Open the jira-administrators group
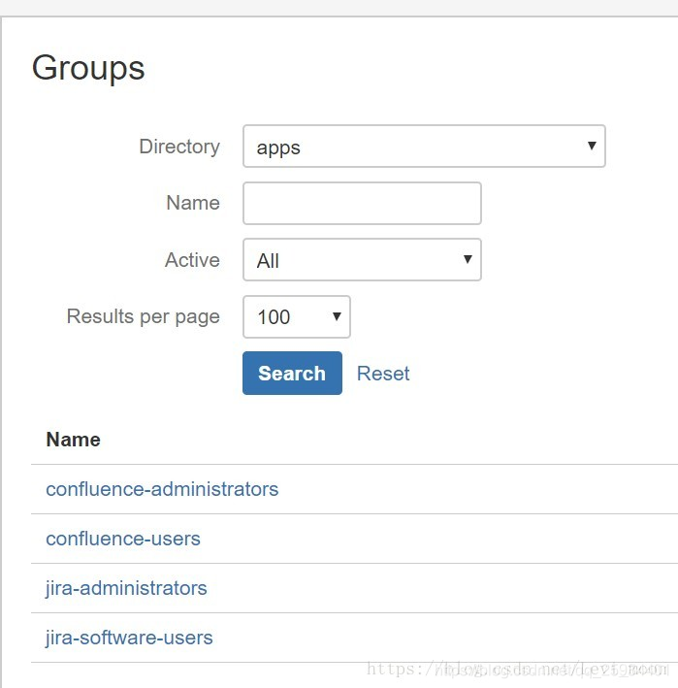The width and height of the screenshot is (678, 688). point(126,588)
